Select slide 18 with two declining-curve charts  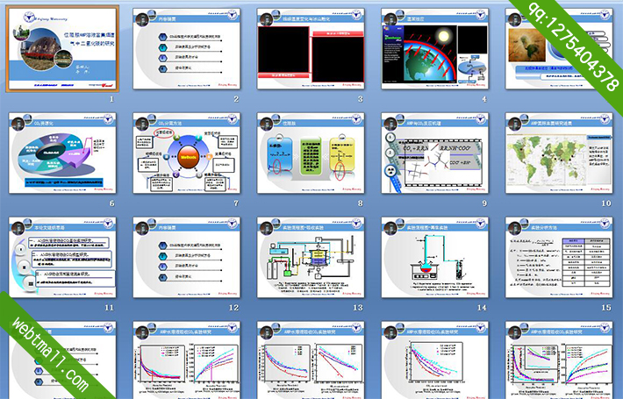(x=311, y=360)
